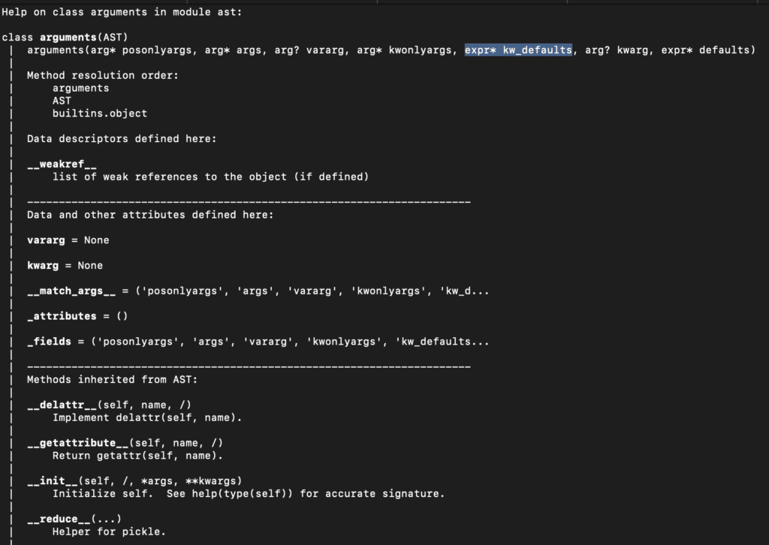Click 'Helper for pickle.' description text
The image size is (769, 545).
coord(109,531)
